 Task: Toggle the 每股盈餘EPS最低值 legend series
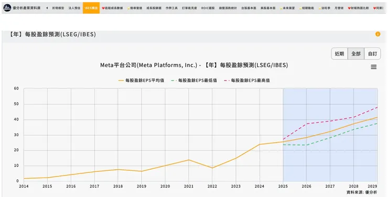click(194, 80)
